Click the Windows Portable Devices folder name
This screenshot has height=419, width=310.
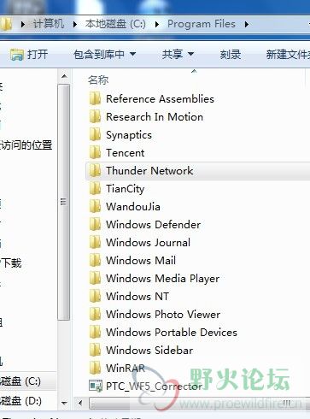[x=172, y=333]
